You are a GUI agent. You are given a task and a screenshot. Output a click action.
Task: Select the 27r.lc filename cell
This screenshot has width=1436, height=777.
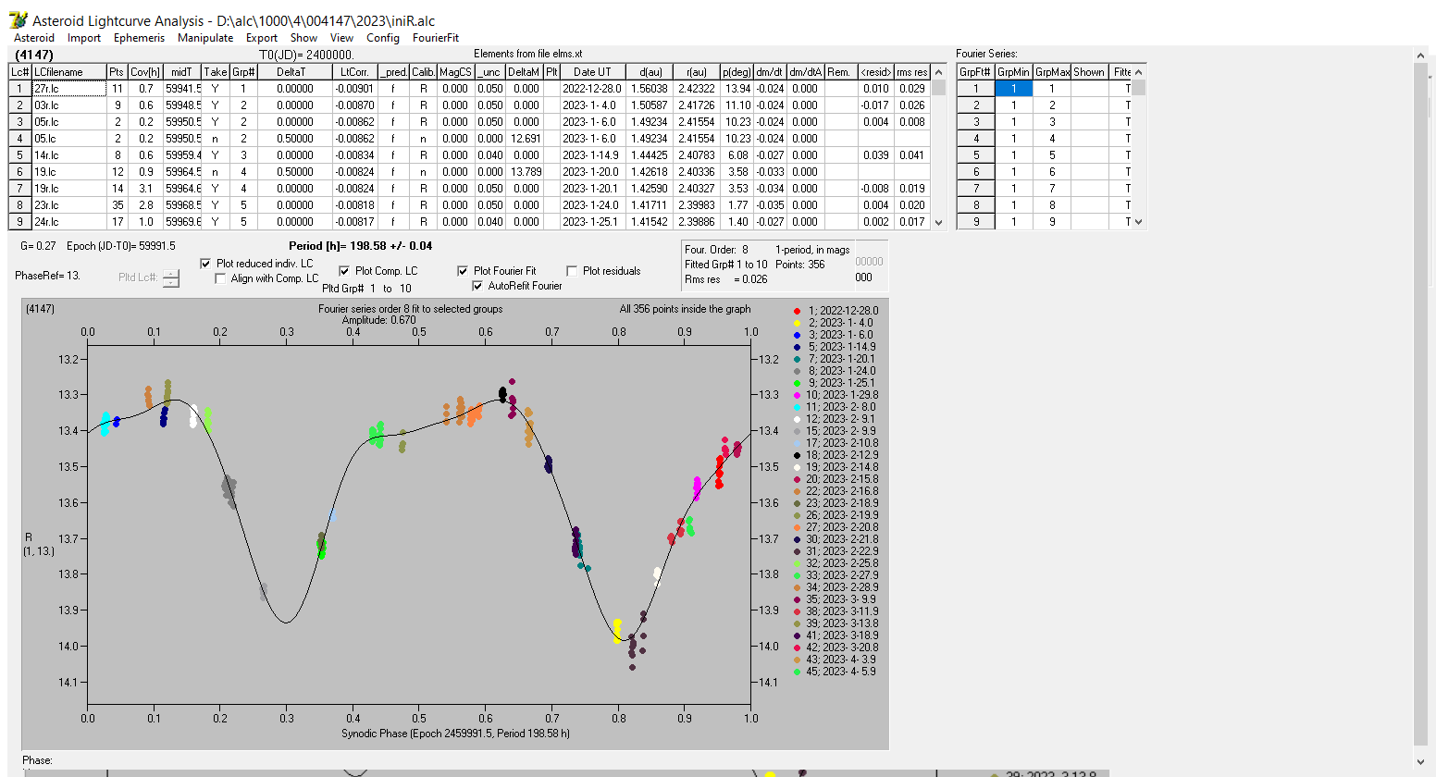[x=68, y=89]
